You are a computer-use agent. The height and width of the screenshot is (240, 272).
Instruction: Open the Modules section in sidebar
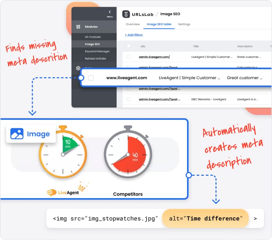pos(94,27)
